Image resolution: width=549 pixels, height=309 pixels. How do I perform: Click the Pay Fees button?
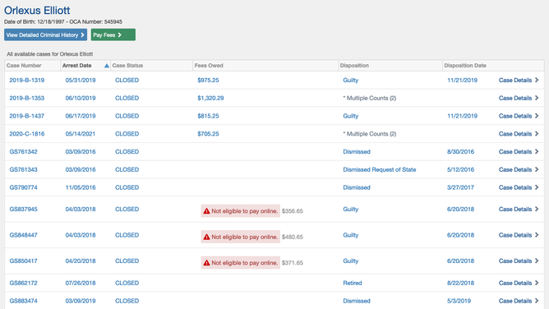[x=113, y=35]
